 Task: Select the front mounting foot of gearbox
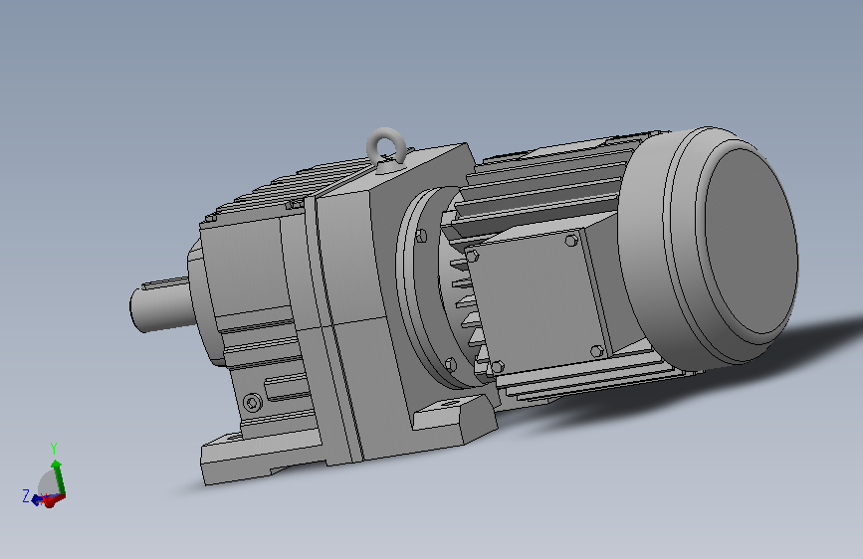pos(259,458)
